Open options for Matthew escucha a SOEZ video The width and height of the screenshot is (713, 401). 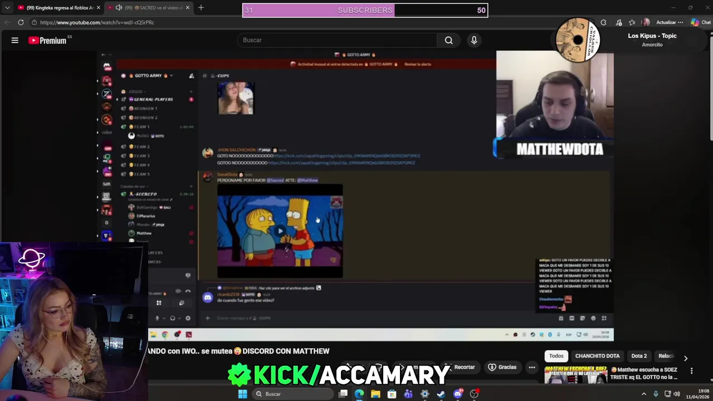pyautogui.click(x=691, y=371)
